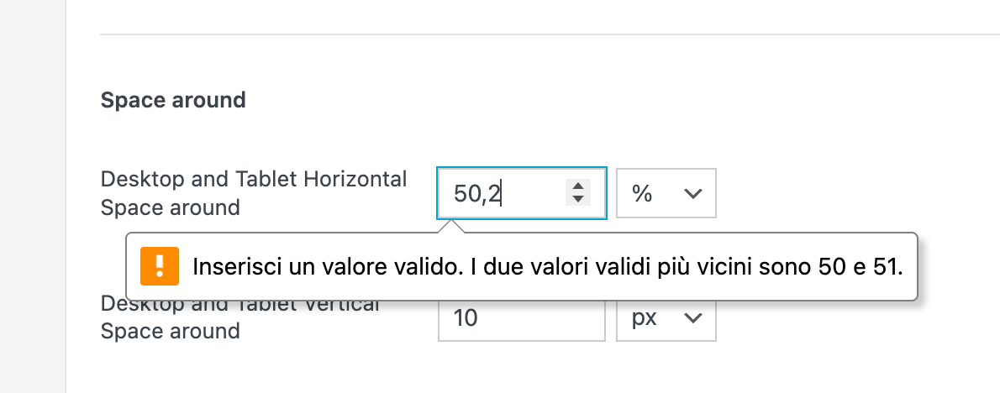This screenshot has width=1000, height=393.
Task: Click the "px" text in the unit selector
Action: (645, 319)
